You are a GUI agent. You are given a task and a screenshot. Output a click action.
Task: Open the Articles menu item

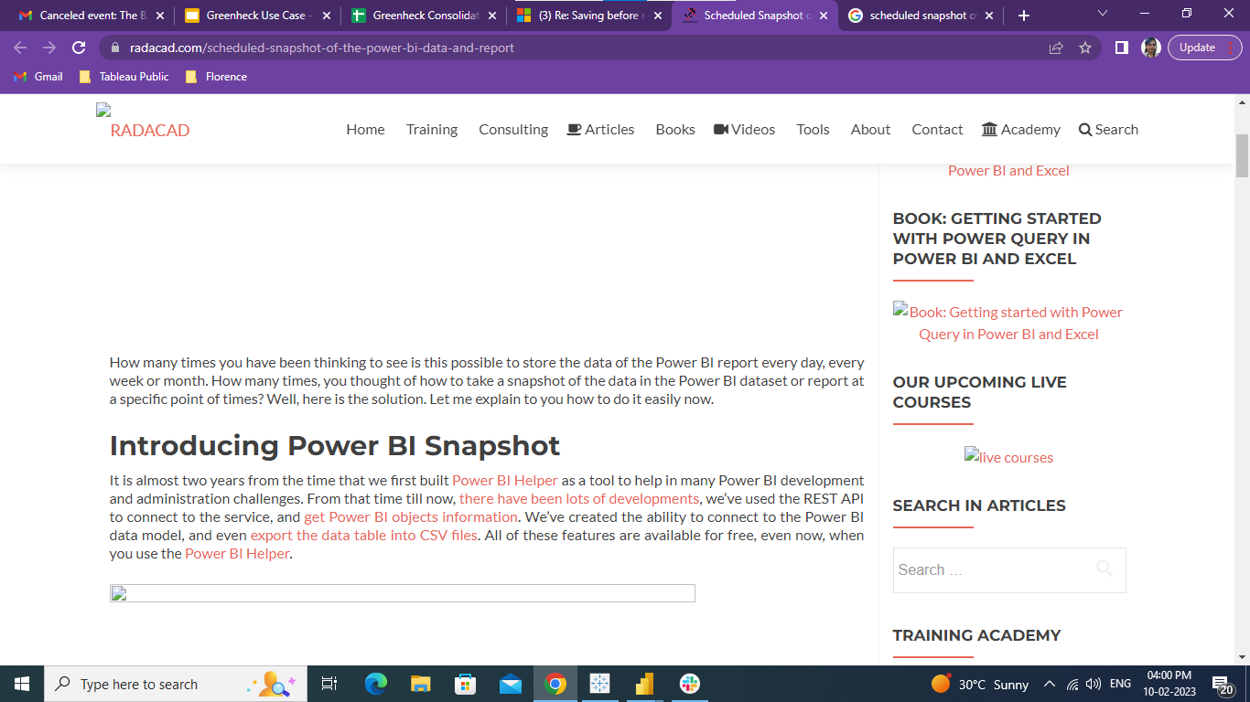click(600, 130)
